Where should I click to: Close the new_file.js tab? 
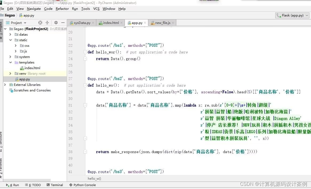pyautogui.click(x=173, y=23)
